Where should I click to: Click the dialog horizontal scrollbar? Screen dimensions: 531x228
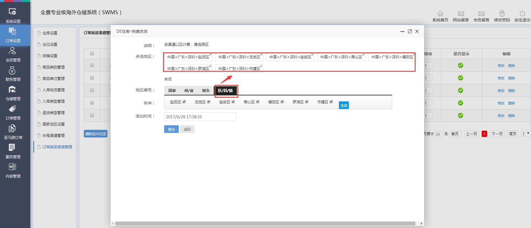coord(265,224)
